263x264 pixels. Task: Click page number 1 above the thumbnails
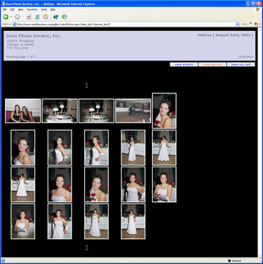87,85
